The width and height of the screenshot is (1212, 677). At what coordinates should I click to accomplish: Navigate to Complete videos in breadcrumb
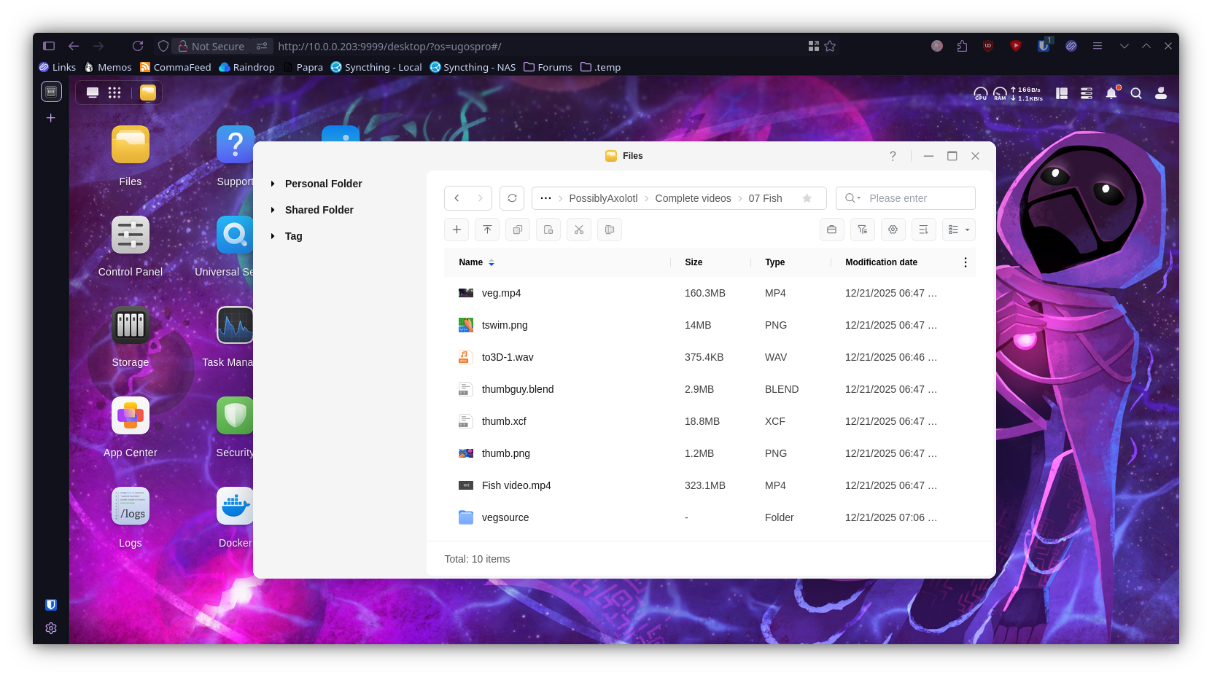click(x=693, y=198)
